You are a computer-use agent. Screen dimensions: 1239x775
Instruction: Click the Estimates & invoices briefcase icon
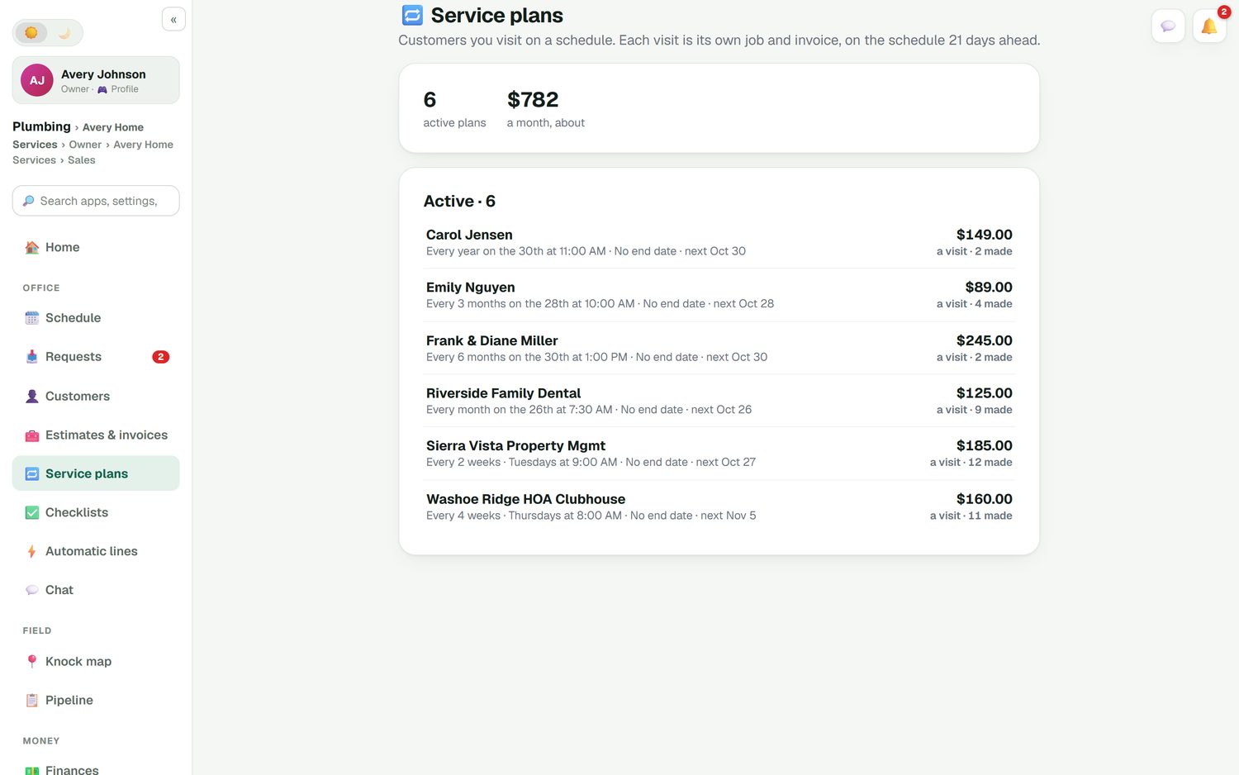32,435
